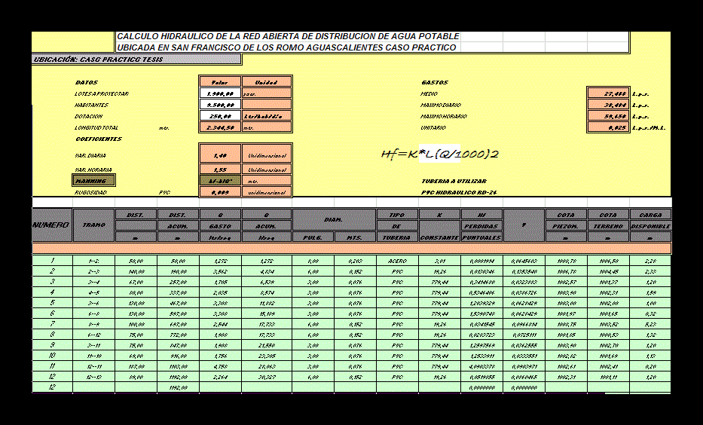Click the CARGA DISPONIBLE column header
Image resolution: width=703 pixels, height=425 pixels.
pyautogui.click(x=650, y=225)
